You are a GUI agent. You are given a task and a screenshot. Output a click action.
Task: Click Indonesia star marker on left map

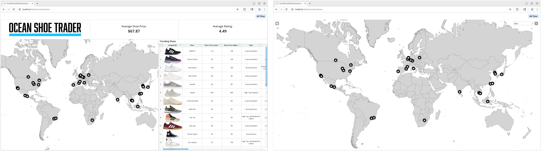[x=138, y=107]
